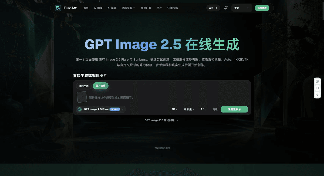Viewport: 324px width, 176px height.
Task: Open the notifications bell
Action: click(226, 8)
